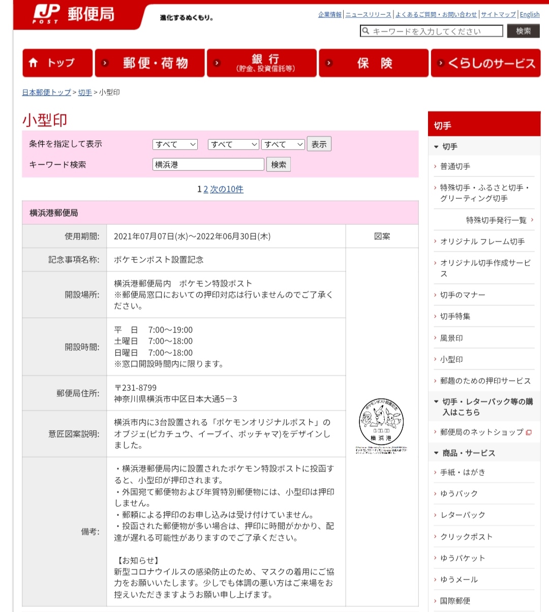This screenshot has height=612, width=549.
Task: Open 手紙・はがき in the sidebar
Action: point(463,472)
